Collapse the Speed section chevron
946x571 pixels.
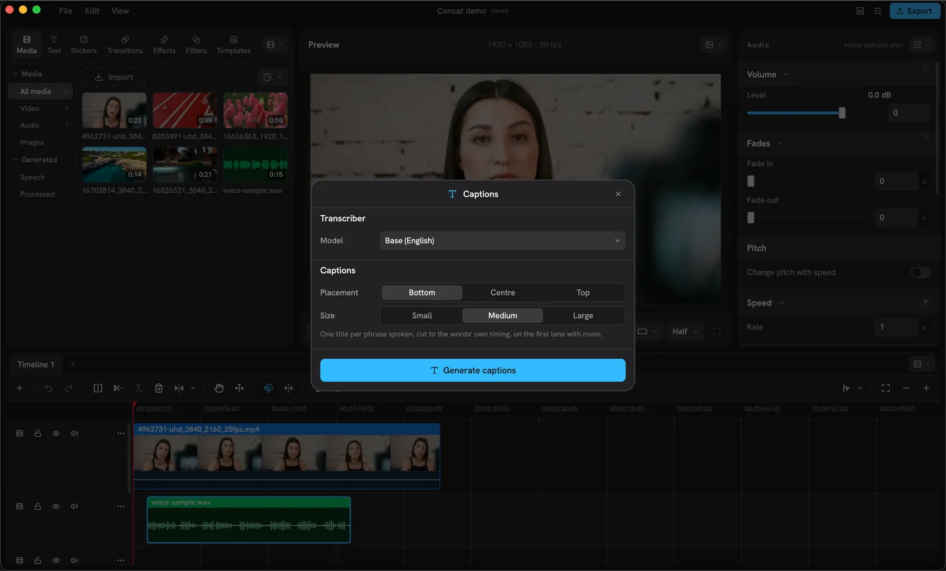click(x=781, y=303)
